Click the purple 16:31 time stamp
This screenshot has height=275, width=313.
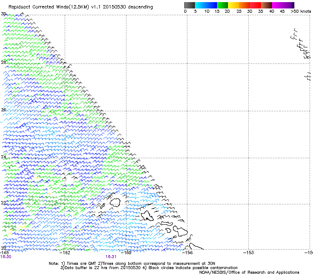pos(111,257)
